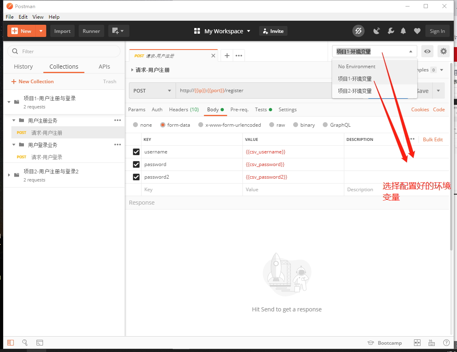Open the Postman console from the status bar

39,343
